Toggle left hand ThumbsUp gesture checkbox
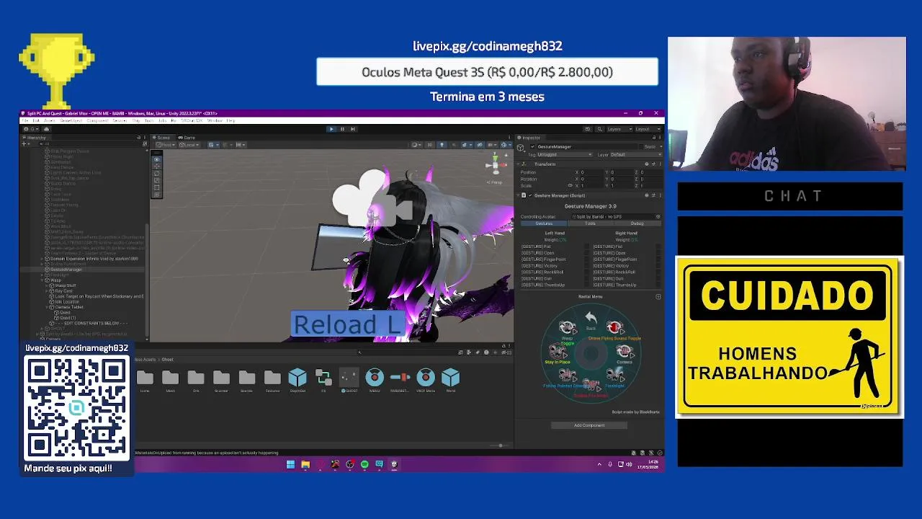 coord(586,285)
